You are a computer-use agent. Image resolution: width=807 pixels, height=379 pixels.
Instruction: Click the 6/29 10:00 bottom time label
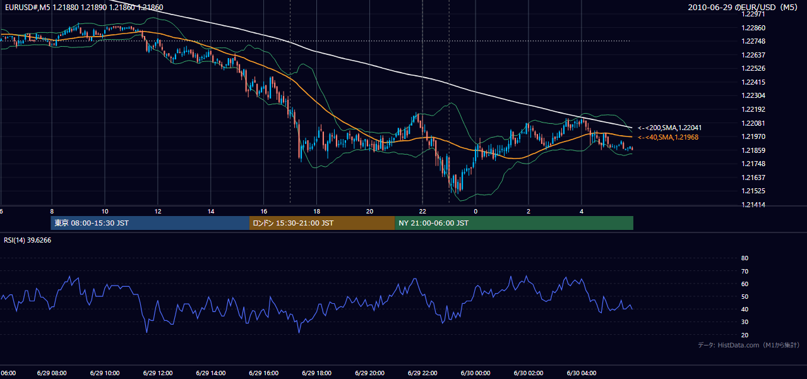[x=105, y=373]
